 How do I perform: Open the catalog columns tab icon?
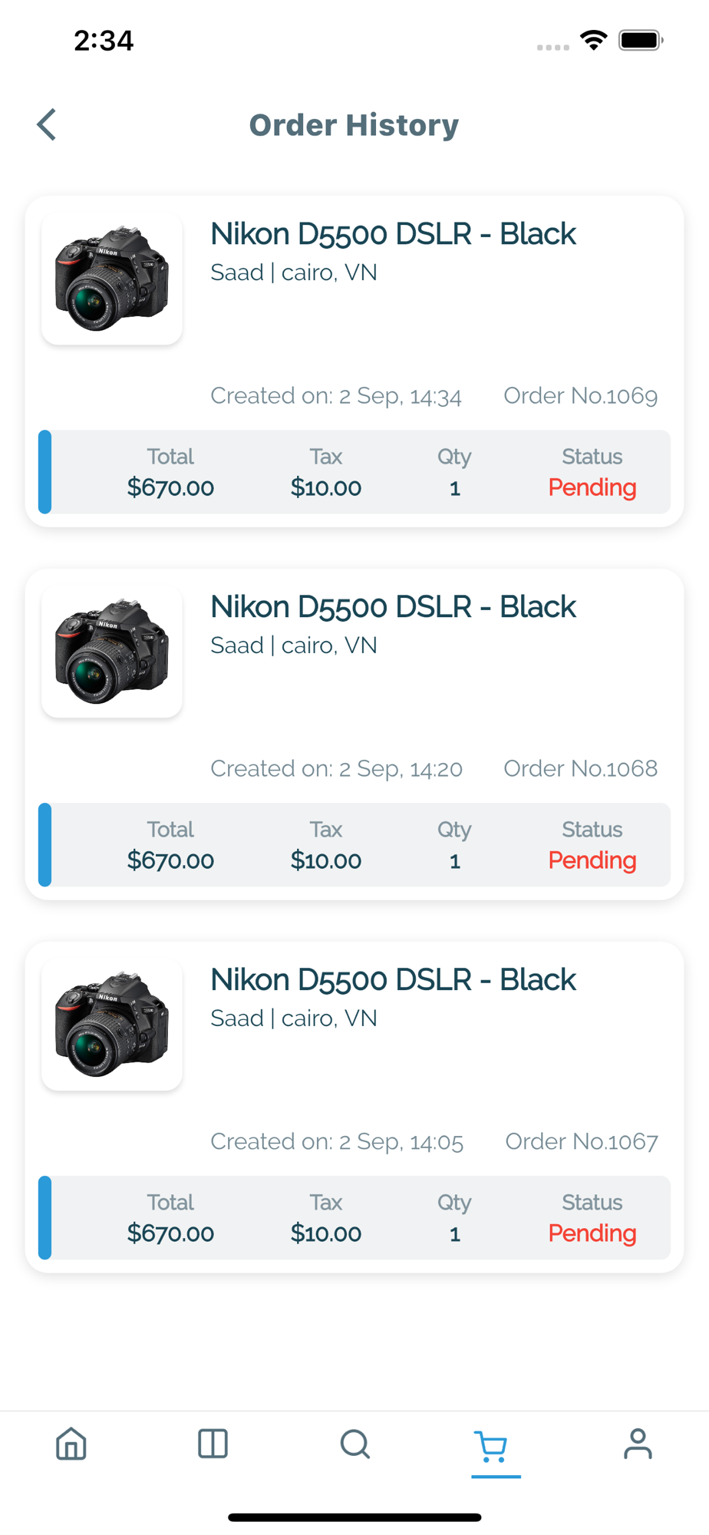213,1444
